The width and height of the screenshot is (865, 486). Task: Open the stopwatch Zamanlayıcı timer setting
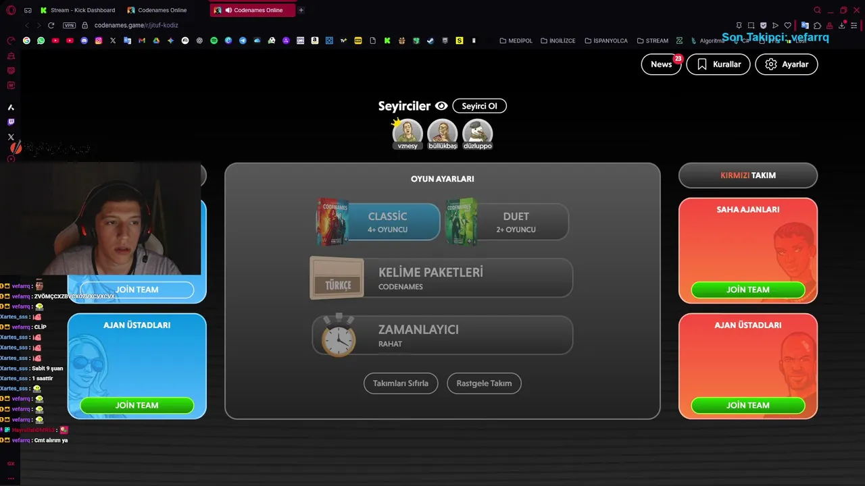pyautogui.click(x=442, y=335)
